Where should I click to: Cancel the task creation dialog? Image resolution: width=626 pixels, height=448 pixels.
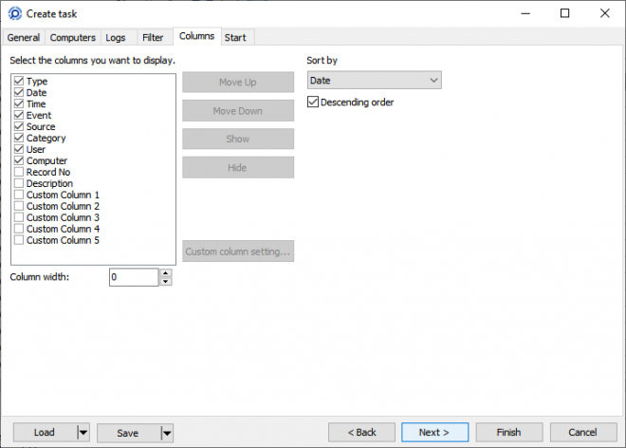[583, 433]
